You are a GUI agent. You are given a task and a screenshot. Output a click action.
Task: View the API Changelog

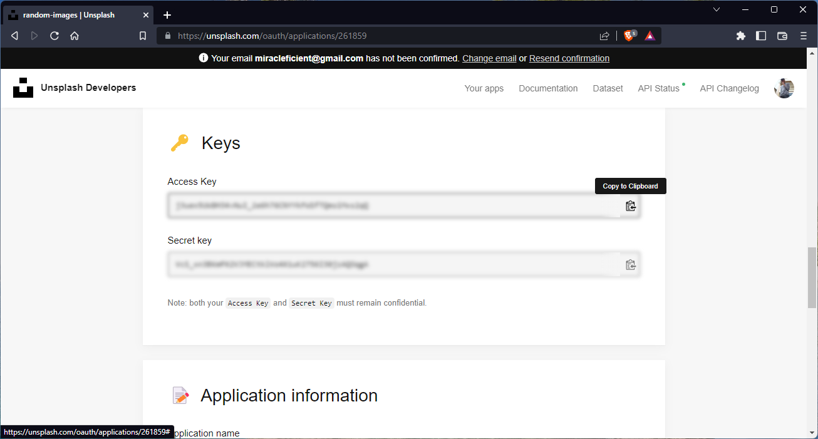(x=730, y=88)
